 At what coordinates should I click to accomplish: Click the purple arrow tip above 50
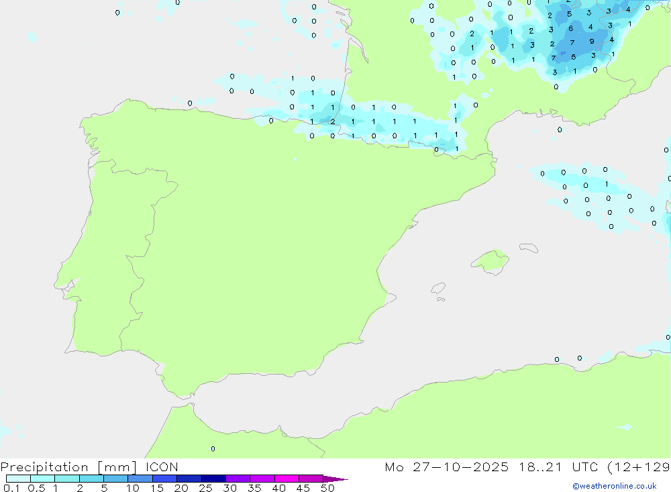(335, 479)
